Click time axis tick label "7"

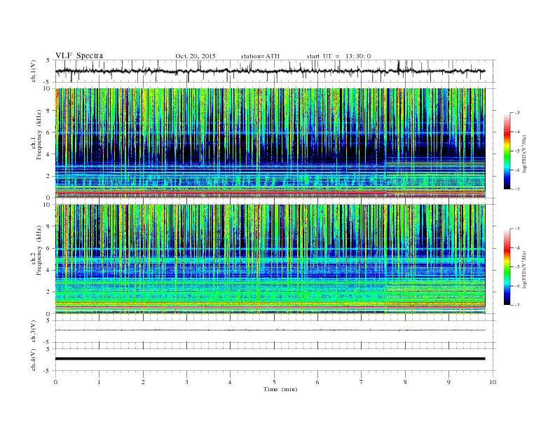tap(362, 382)
